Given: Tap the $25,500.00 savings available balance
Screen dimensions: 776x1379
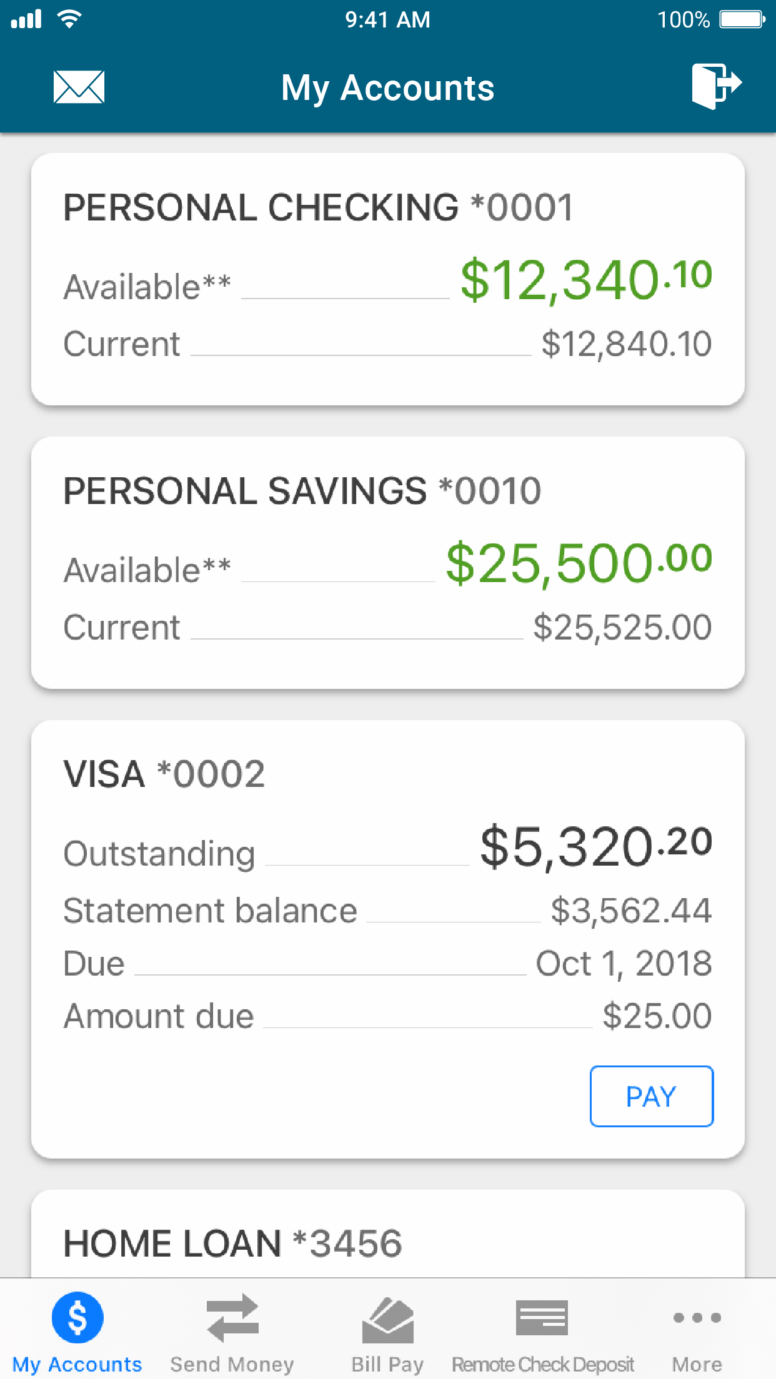Looking at the screenshot, I should [579, 563].
